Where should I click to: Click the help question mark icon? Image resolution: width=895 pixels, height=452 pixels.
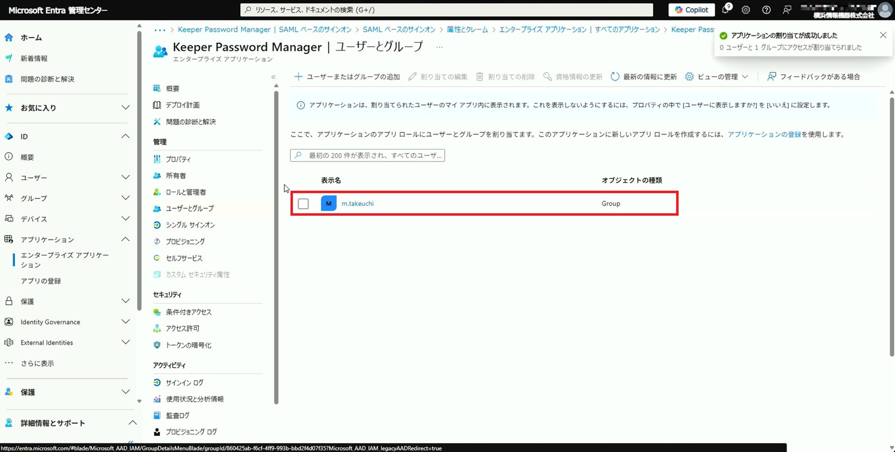766,10
